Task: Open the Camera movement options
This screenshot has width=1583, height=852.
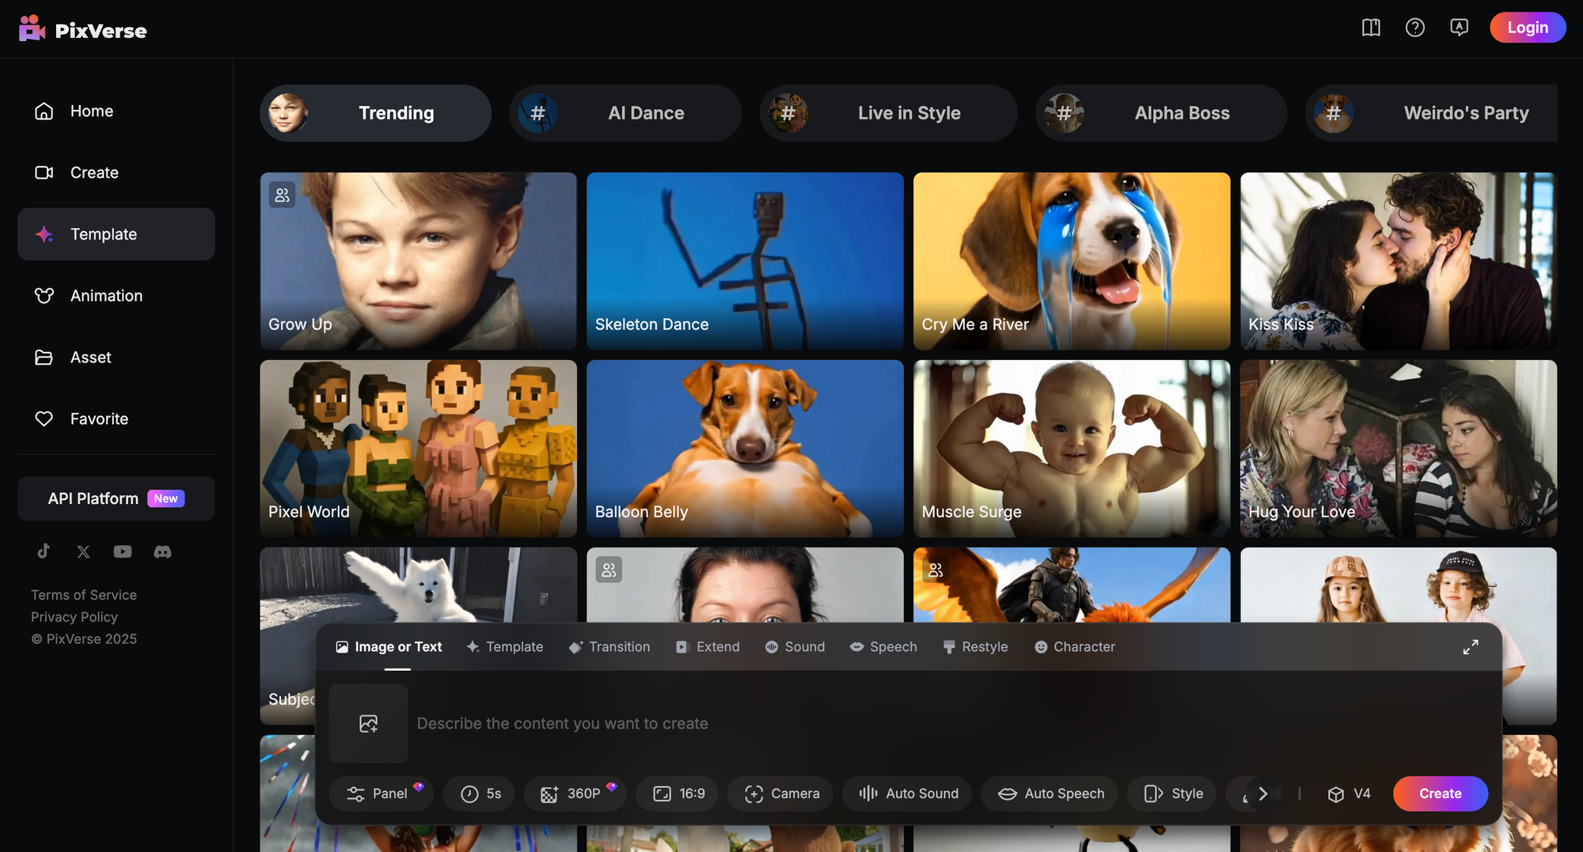Action: (780, 793)
